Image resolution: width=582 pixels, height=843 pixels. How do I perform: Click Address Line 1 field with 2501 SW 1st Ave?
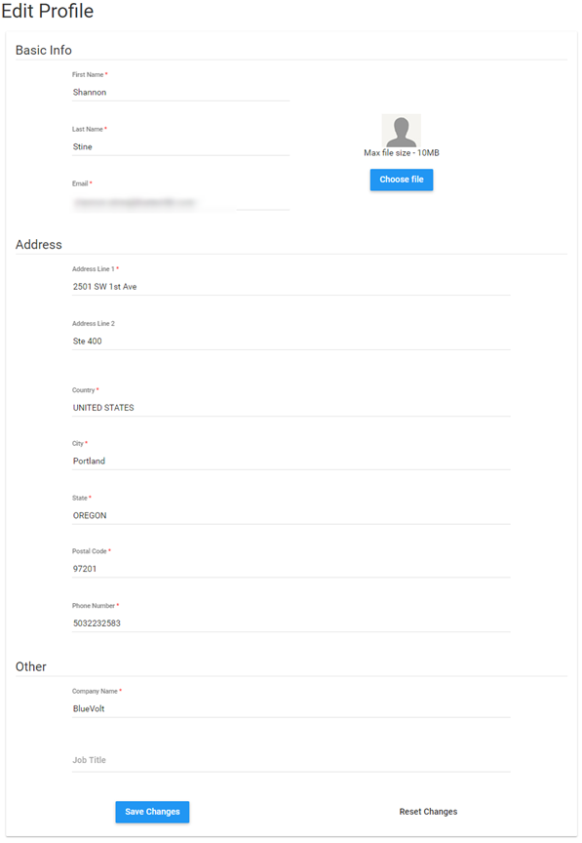click(x=291, y=287)
